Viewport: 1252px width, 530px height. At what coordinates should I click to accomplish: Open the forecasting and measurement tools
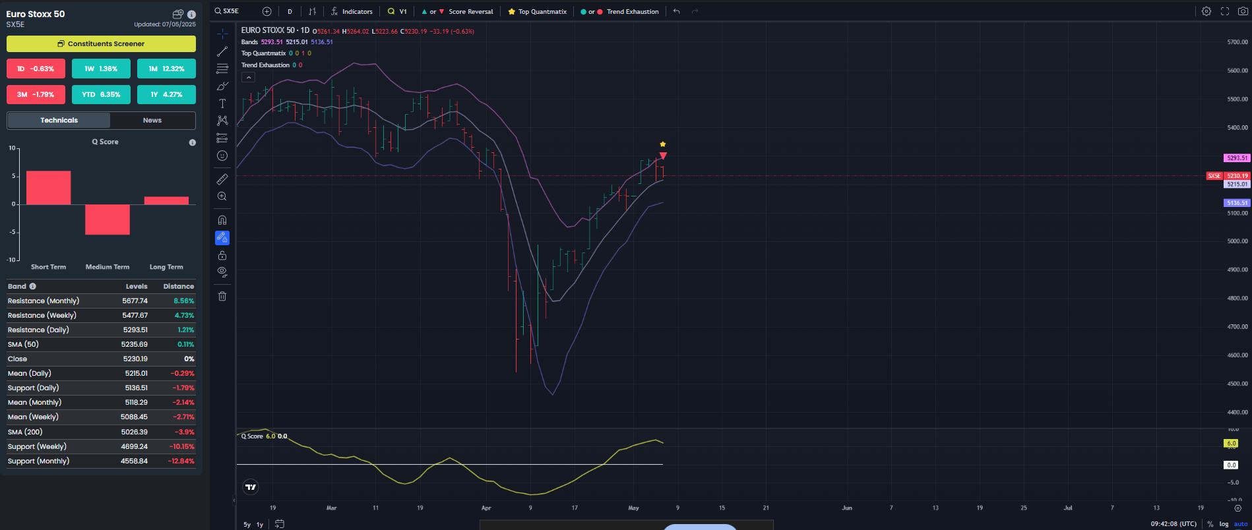(222, 138)
